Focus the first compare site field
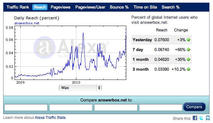The image size is (213, 123). pos(26,107)
